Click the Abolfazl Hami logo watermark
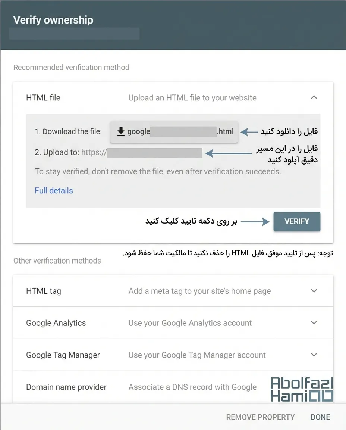This screenshot has height=430, width=346. coord(301,389)
